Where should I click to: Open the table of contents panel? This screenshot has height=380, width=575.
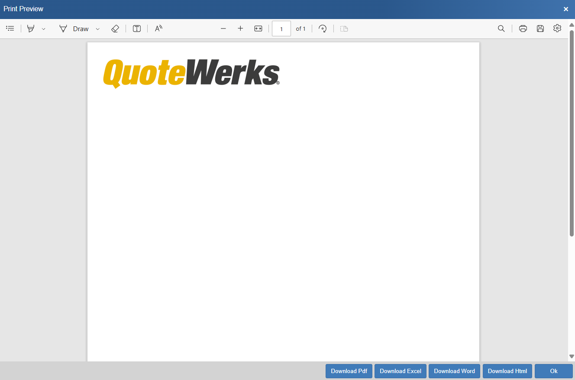(10, 29)
